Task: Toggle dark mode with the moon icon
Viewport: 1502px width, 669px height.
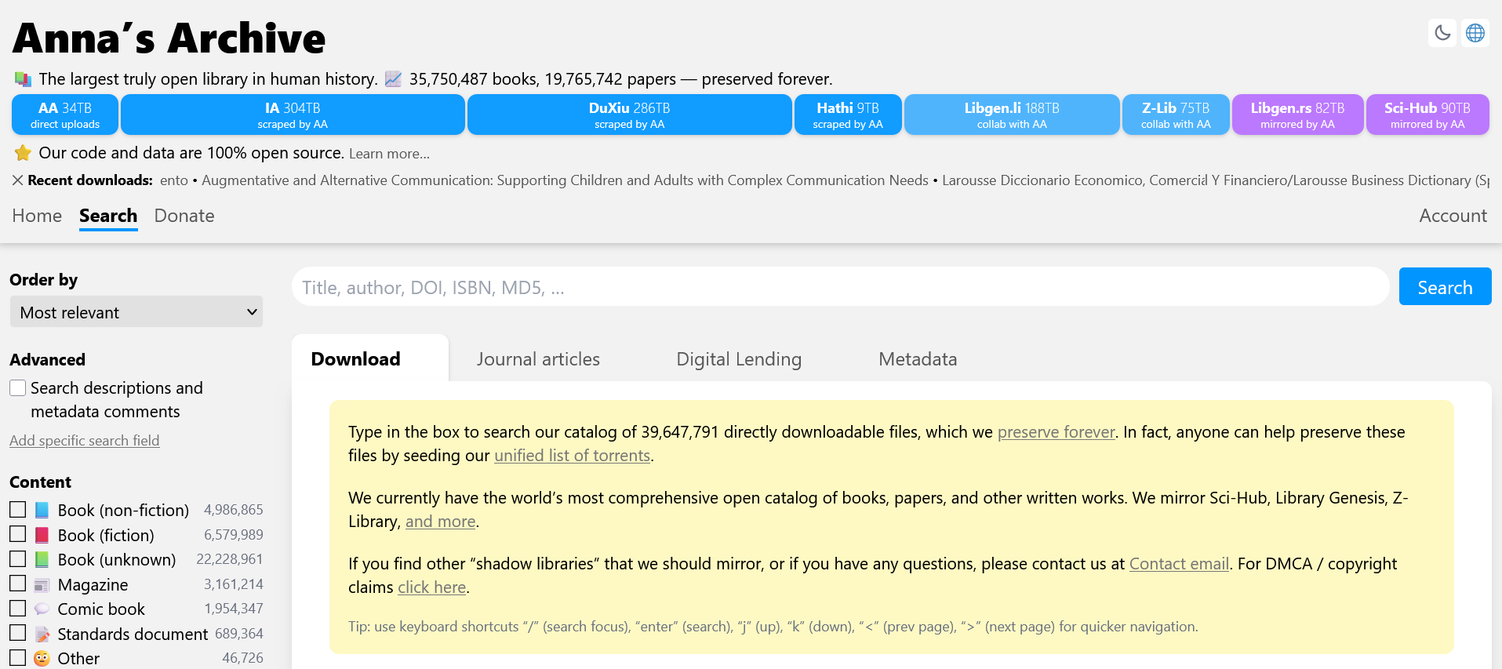Action: (x=1442, y=33)
